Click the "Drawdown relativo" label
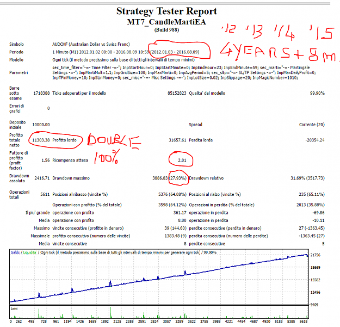The width and height of the screenshot is (340, 327). (x=206, y=178)
